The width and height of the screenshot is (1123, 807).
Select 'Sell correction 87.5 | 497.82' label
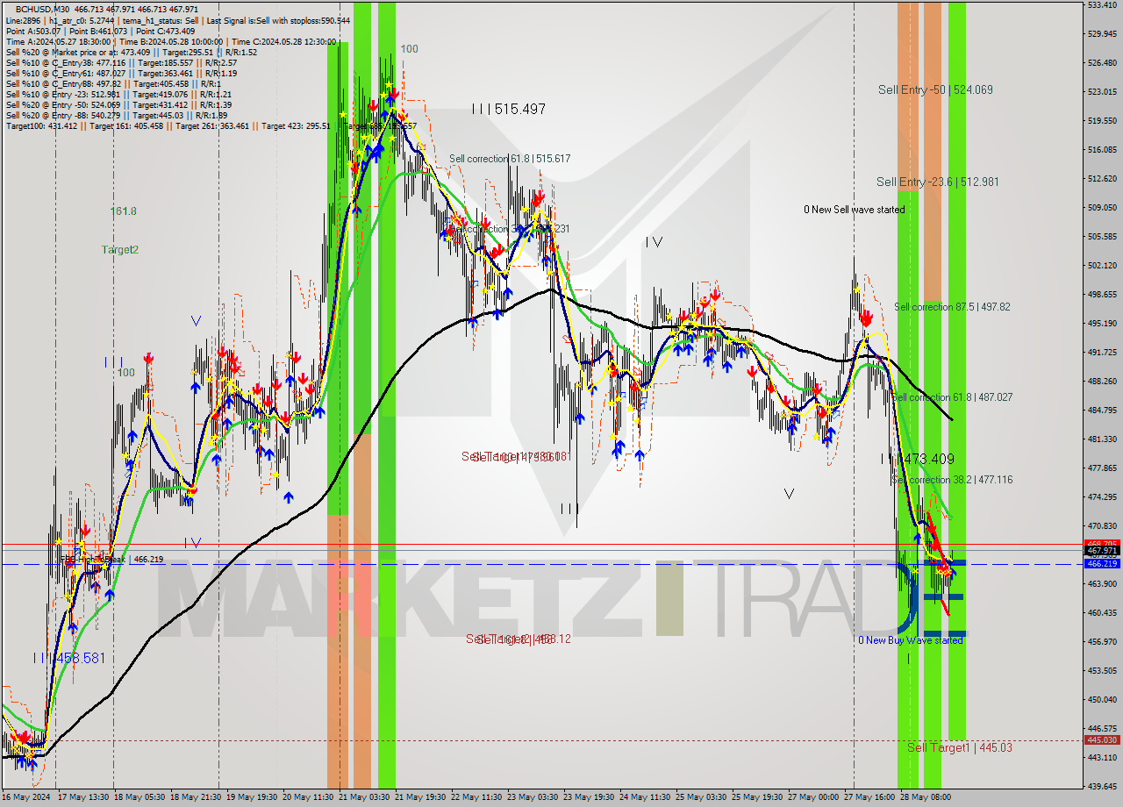coord(952,307)
